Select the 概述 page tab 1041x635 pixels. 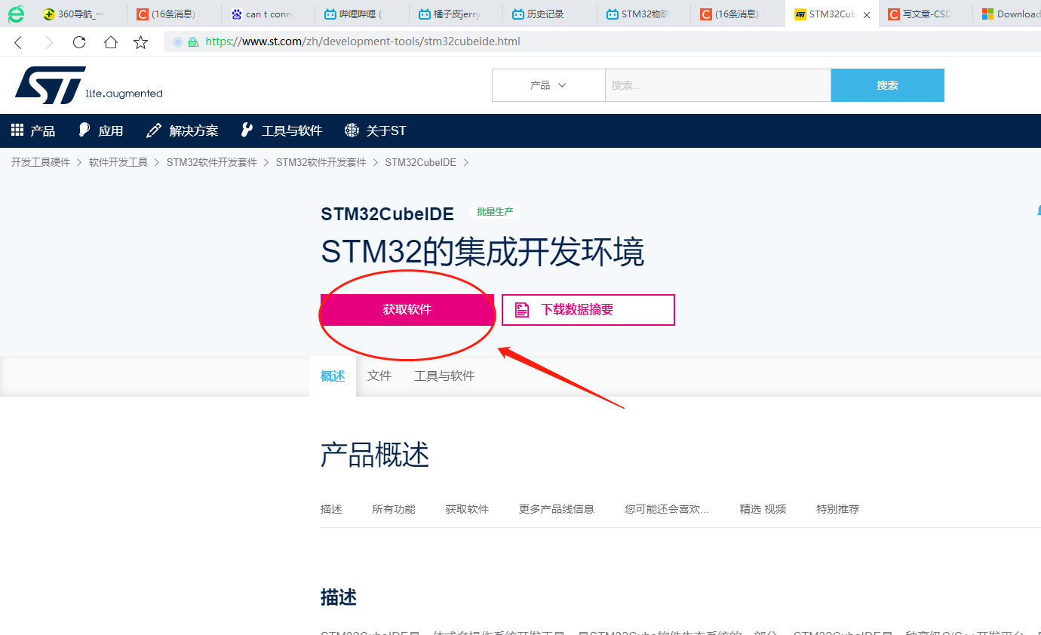(333, 376)
